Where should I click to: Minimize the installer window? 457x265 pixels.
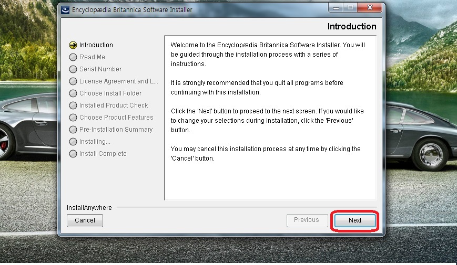tap(336, 8)
